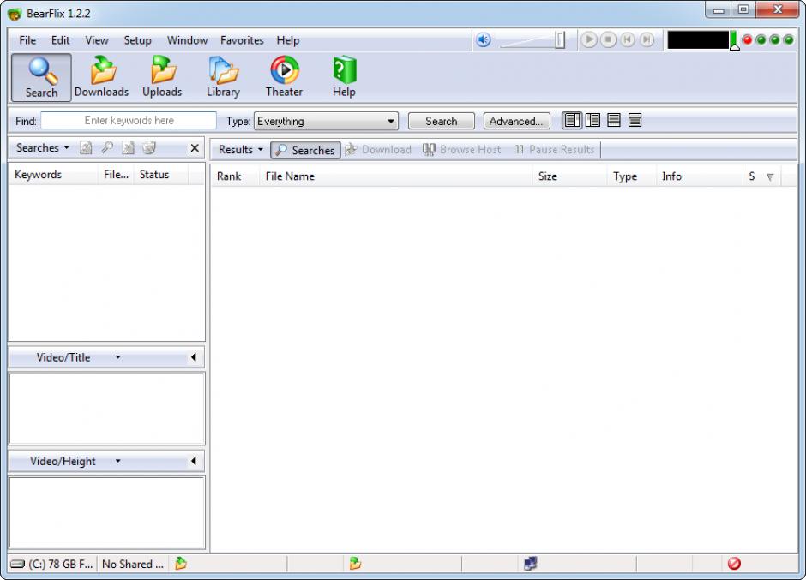Click the Download button in results toolbar
The width and height of the screenshot is (806, 580).
click(x=378, y=149)
